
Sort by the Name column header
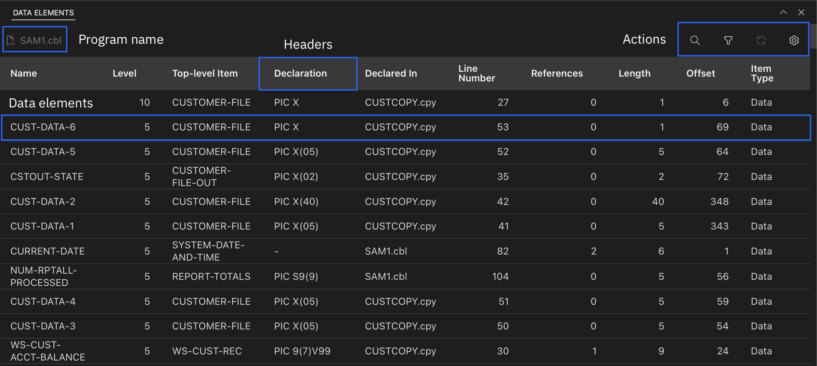tap(24, 73)
